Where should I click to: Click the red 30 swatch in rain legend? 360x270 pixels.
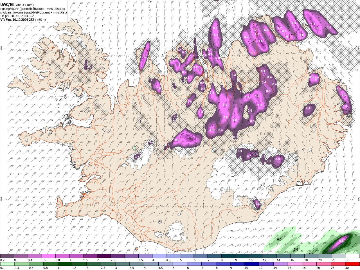[352, 264]
